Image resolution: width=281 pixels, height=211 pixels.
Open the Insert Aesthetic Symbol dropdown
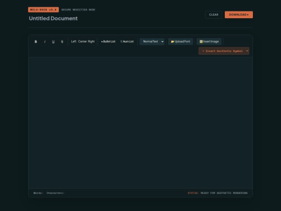(224, 51)
